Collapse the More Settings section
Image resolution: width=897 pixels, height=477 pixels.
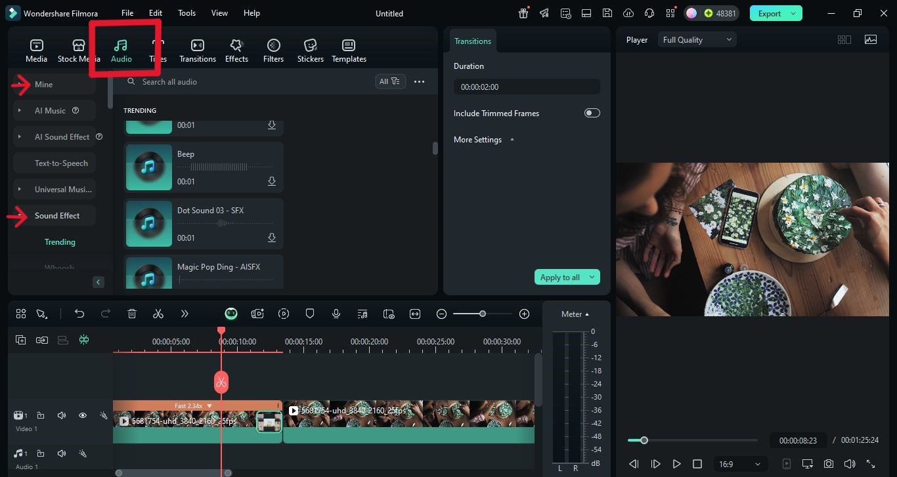tap(512, 140)
